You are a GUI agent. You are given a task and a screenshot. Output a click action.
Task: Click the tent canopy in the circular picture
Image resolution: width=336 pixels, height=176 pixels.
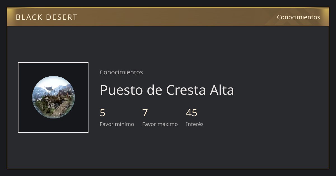tap(50, 88)
